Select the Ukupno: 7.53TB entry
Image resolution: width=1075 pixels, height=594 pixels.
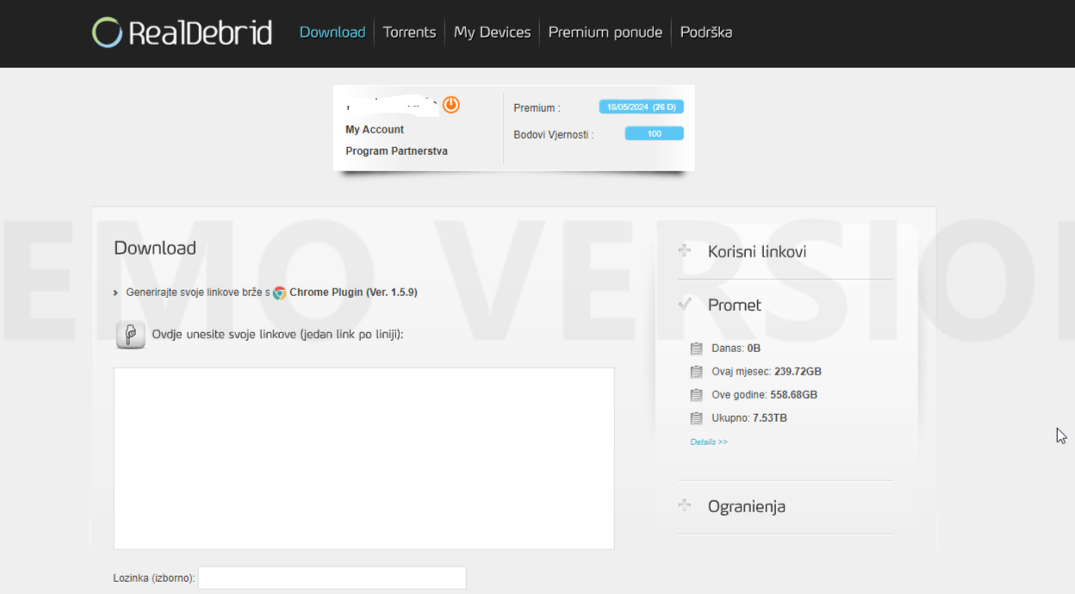[749, 418]
